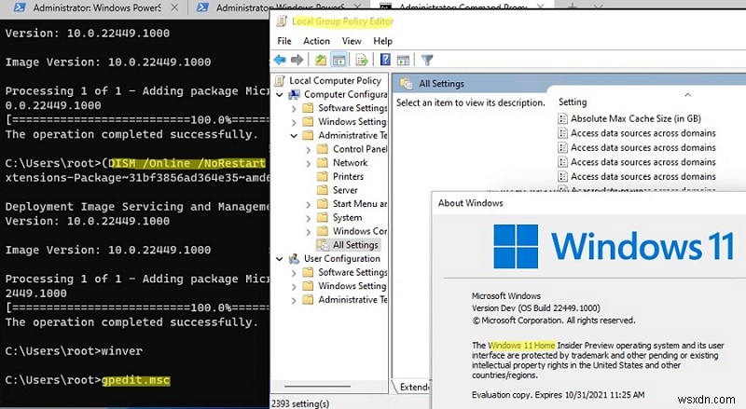Click the Local Group Policy Editor title icon
This screenshot has width=746, height=409.
pos(282,20)
